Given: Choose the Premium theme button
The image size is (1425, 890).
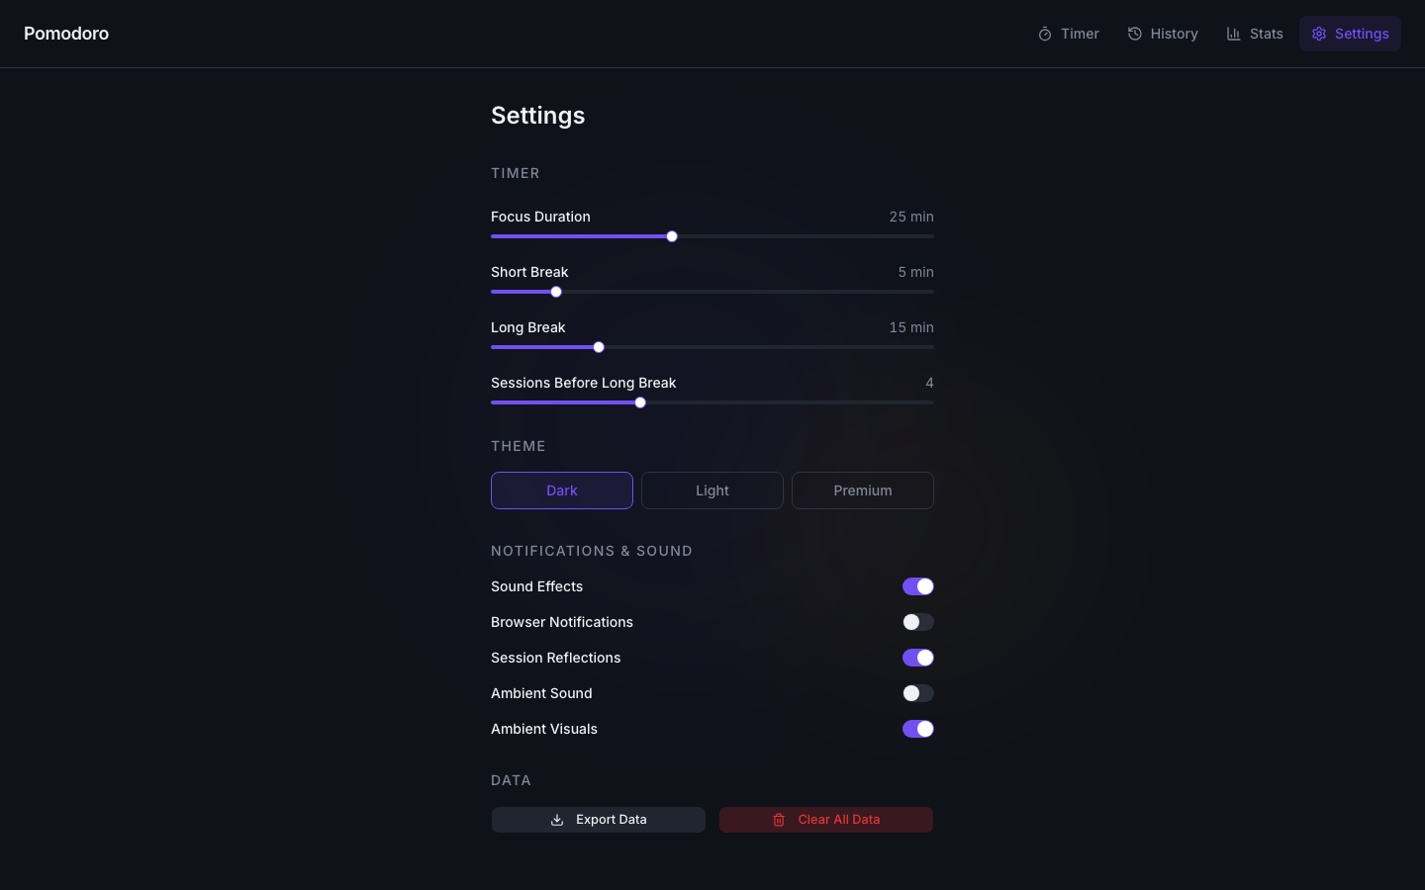Looking at the screenshot, I should click(863, 490).
